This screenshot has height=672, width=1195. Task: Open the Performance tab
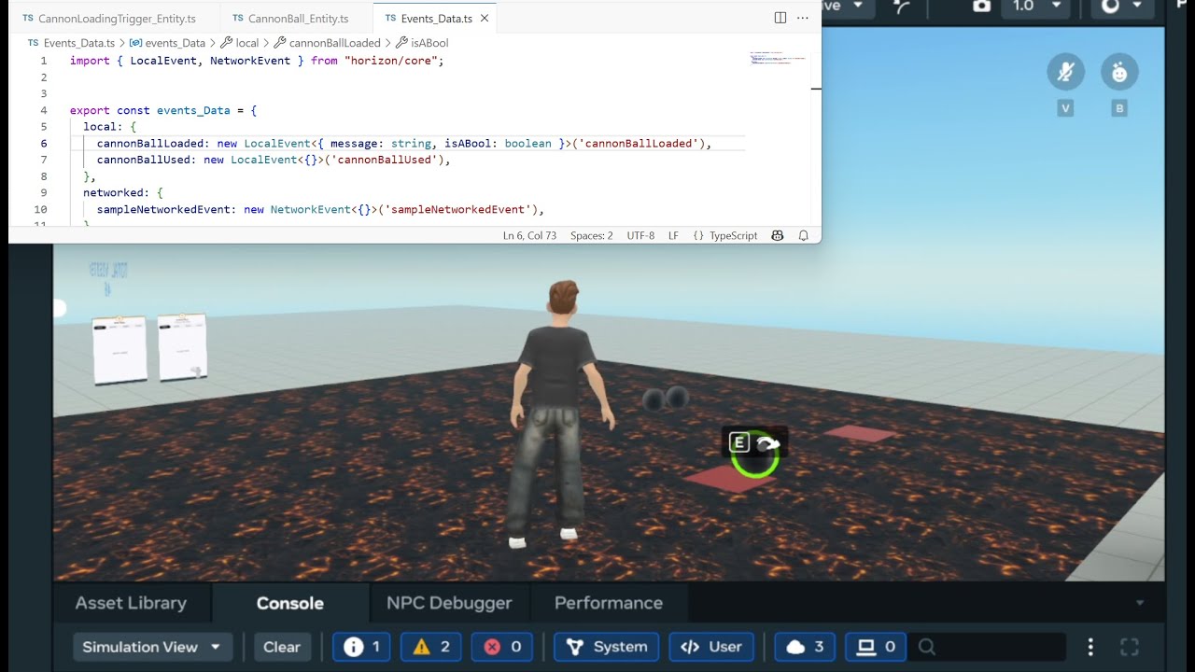click(x=609, y=603)
